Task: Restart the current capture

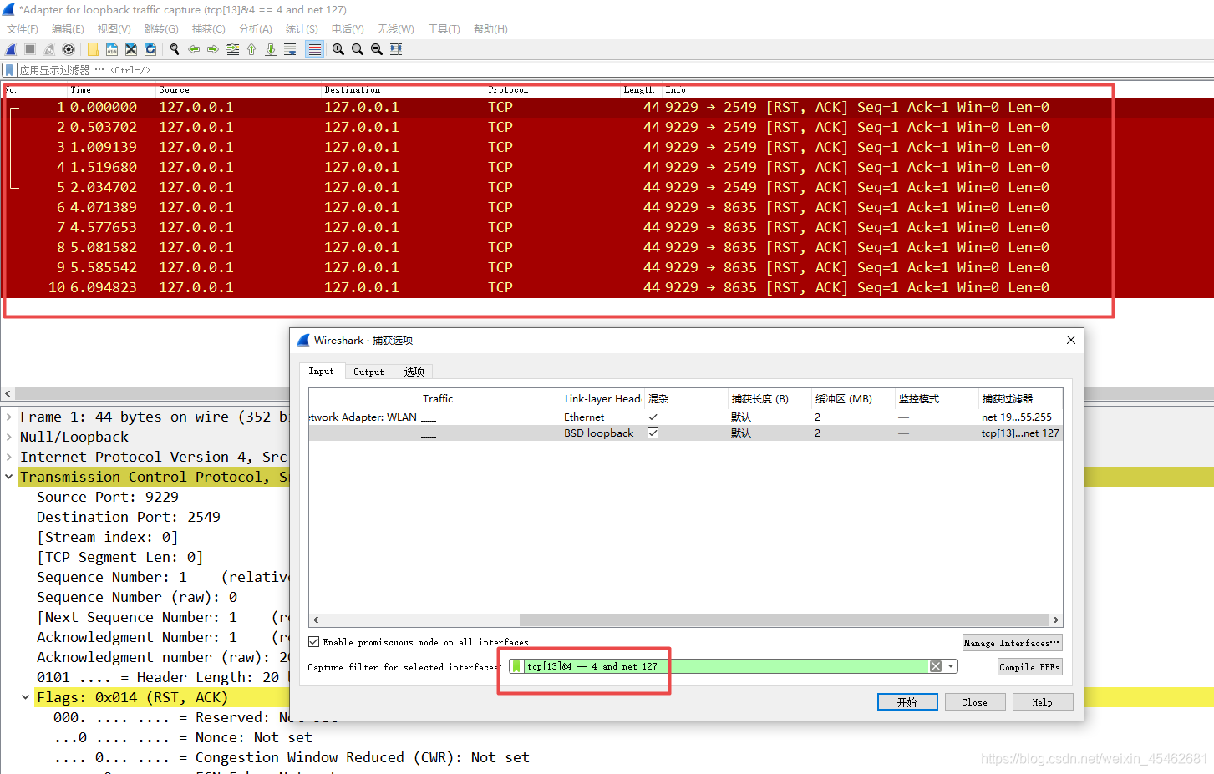Action: (x=49, y=49)
